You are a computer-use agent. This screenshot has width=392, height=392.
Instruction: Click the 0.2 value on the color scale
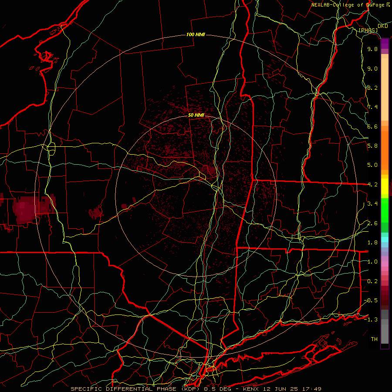pyautogui.click(x=372, y=281)
